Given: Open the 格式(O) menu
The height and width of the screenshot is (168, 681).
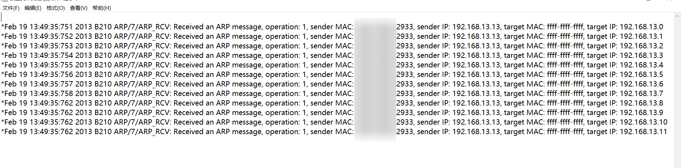Looking at the screenshot, I should [56, 8].
